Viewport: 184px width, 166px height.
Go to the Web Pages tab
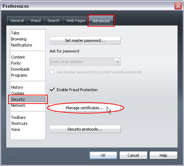pos(76,21)
